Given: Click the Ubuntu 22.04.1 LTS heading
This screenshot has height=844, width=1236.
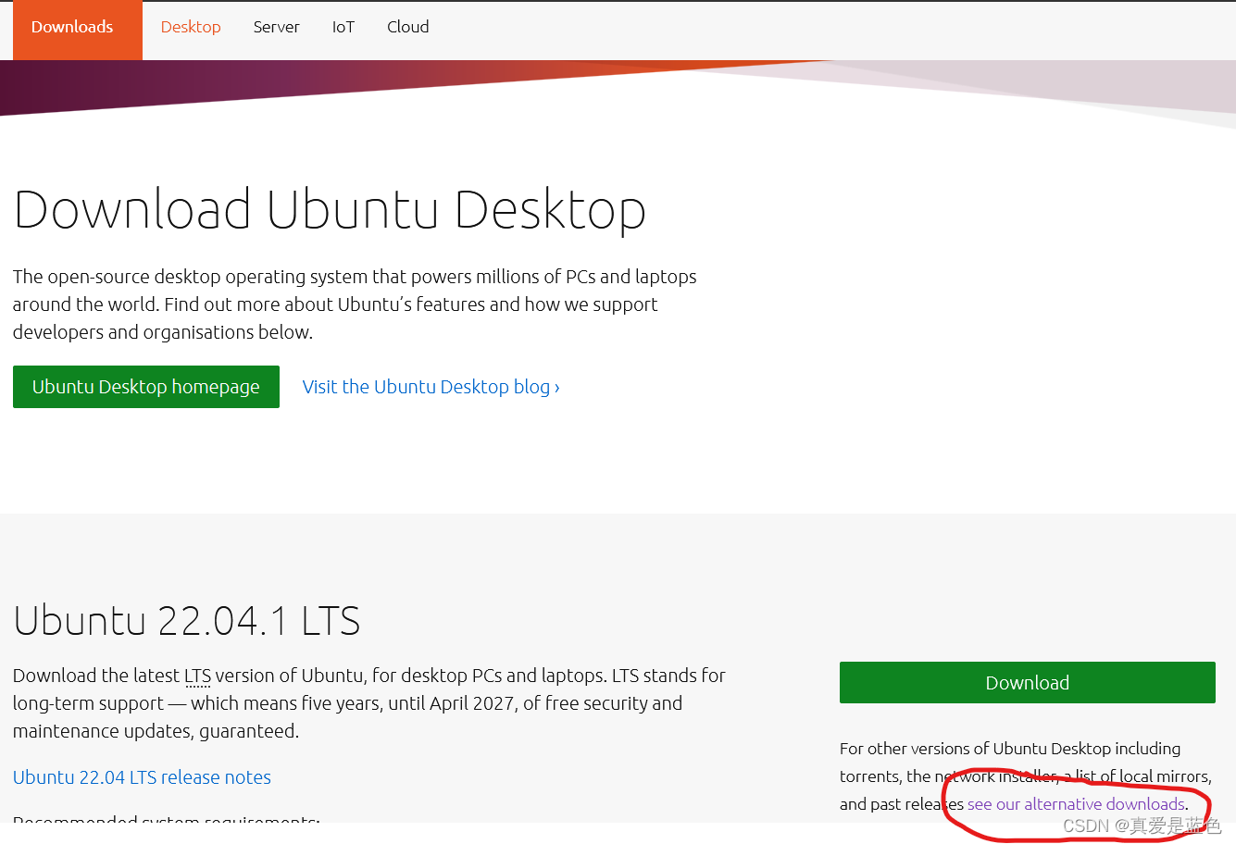Looking at the screenshot, I should tap(187, 620).
